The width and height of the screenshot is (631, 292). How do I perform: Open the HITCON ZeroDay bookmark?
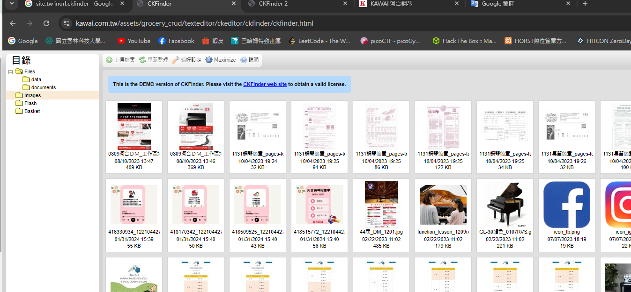(603, 41)
